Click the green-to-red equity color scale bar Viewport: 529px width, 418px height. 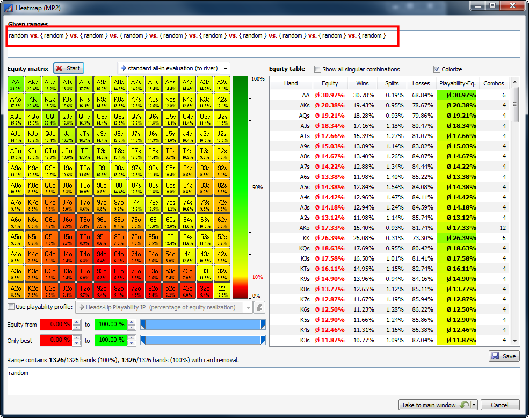pos(240,187)
